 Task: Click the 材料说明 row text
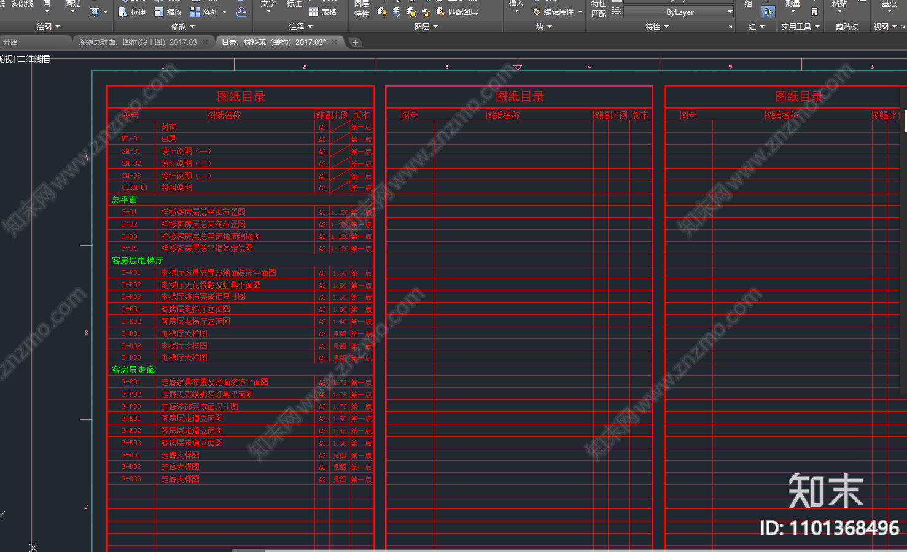(176, 187)
